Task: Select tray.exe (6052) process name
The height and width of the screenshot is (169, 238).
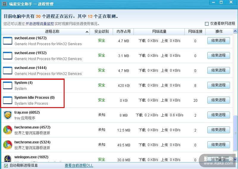Action: [27, 112]
